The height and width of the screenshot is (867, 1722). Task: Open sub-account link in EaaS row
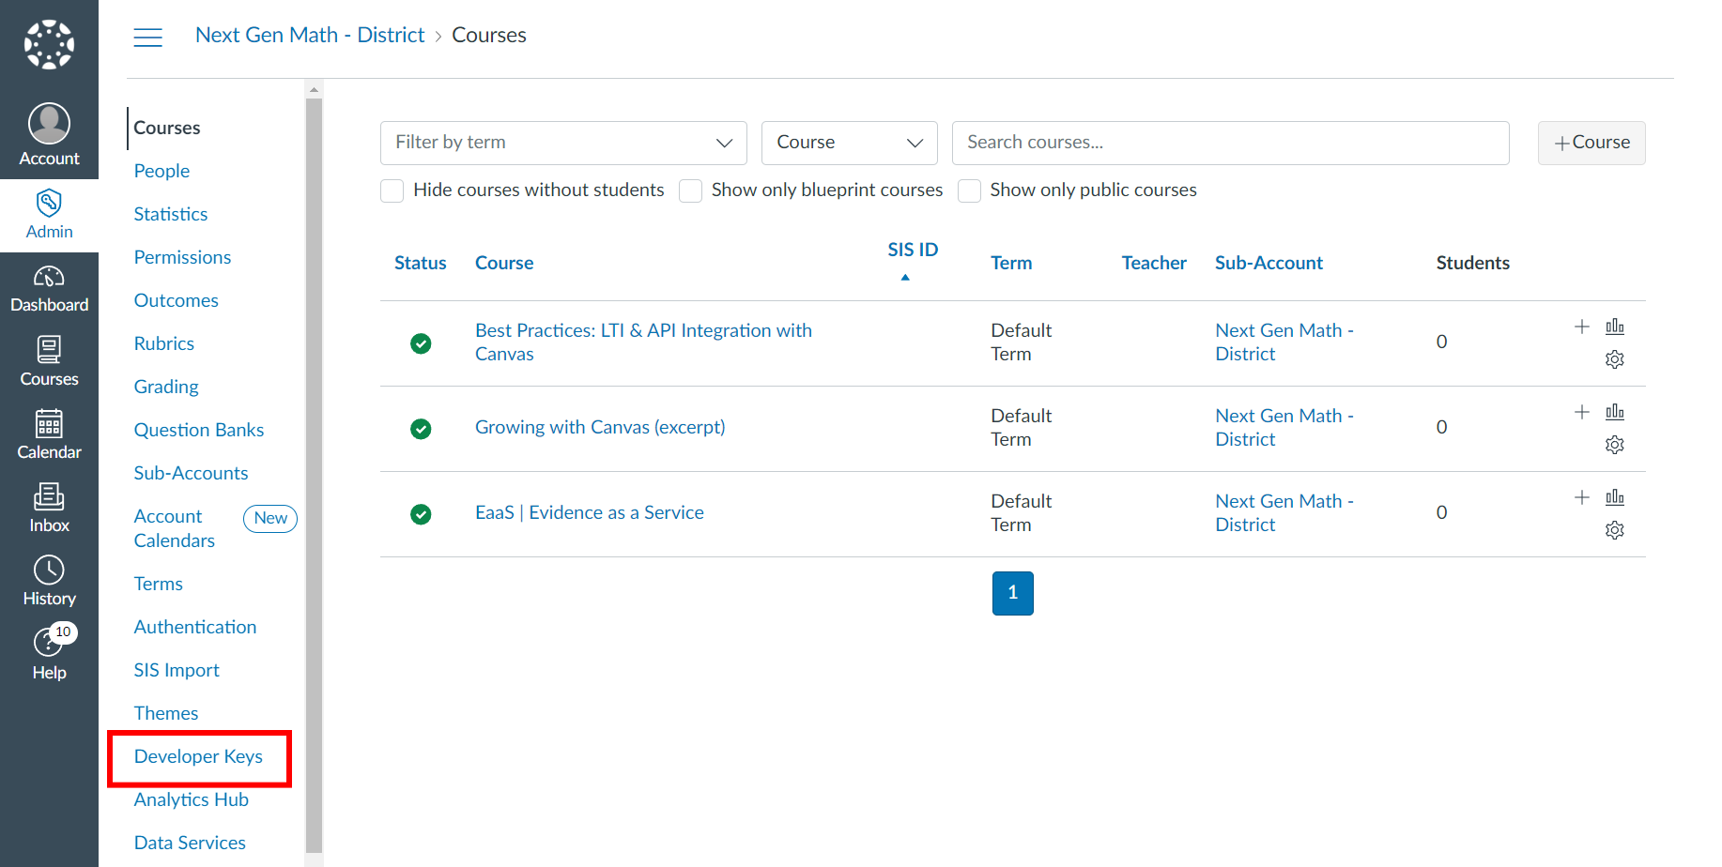point(1284,513)
